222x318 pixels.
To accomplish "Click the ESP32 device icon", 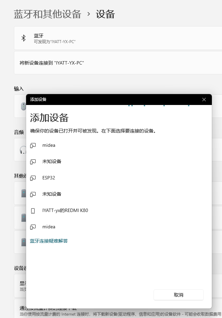I will coord(33,178).
